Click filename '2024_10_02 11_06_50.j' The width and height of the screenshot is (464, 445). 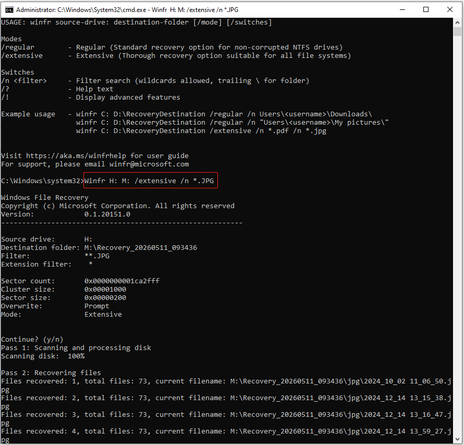point(408,381)
